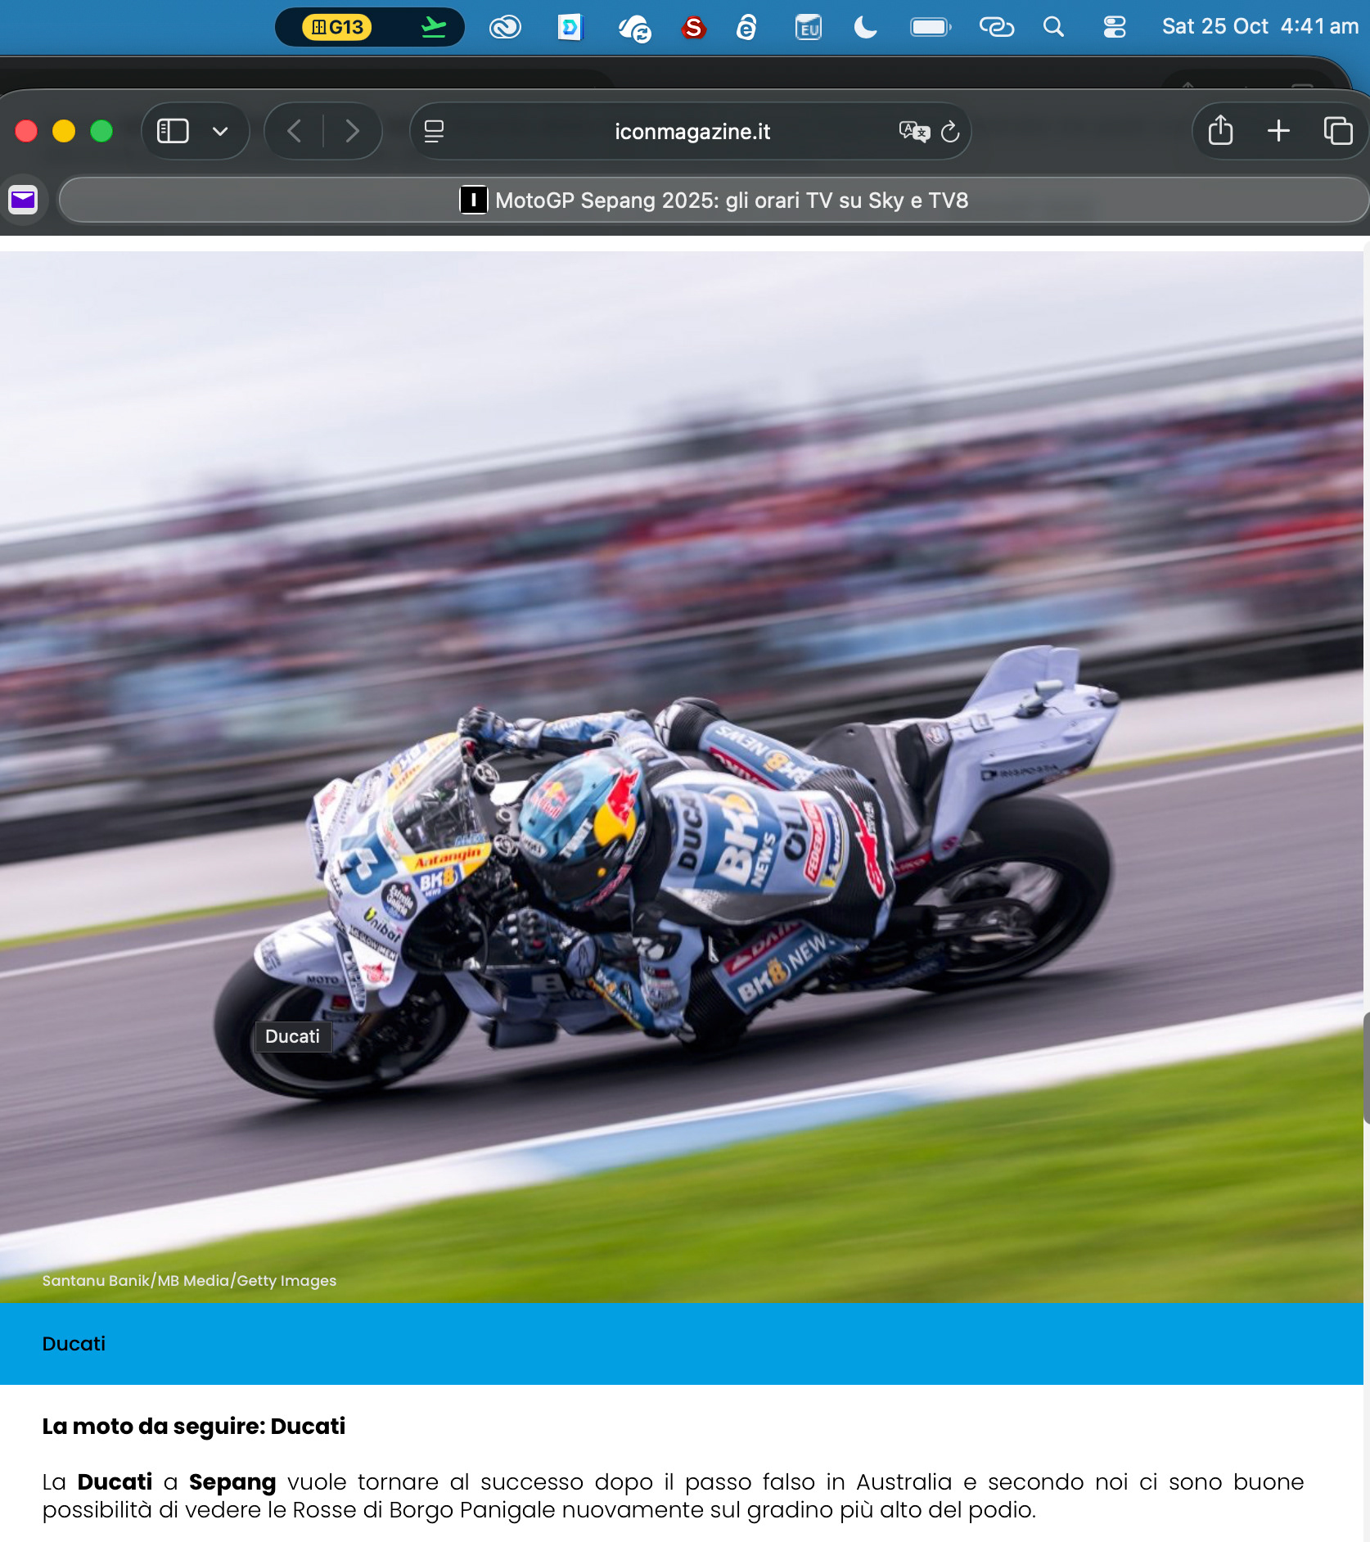Toggle Safari sidebar button
The height and width of the screenshot is (1542, 1370).
click(173, 131)
